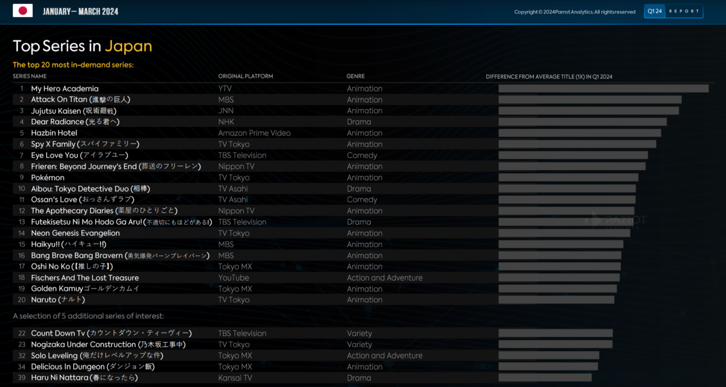Click the Difference From Average Title header
The width and height of the screenshot is (726, 387).
pyautogui.click(x=549, y=77)
